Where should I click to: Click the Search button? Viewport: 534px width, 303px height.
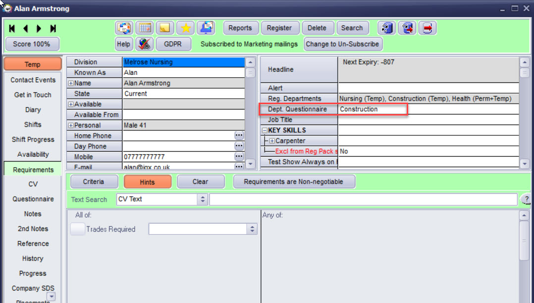352,28
